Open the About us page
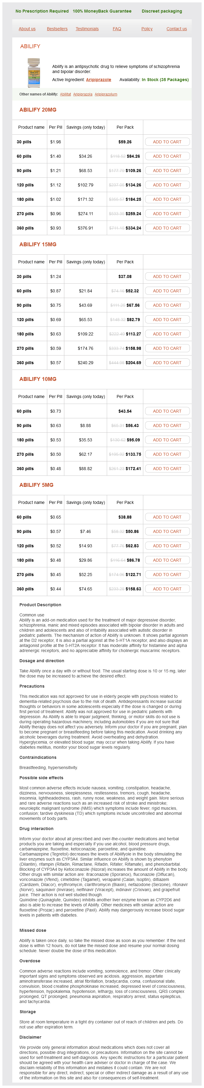 click(27, 29)
